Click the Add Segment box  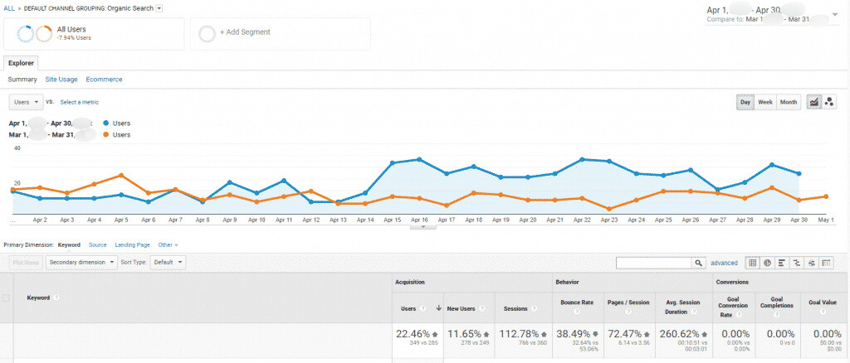[x=280, y=32]
